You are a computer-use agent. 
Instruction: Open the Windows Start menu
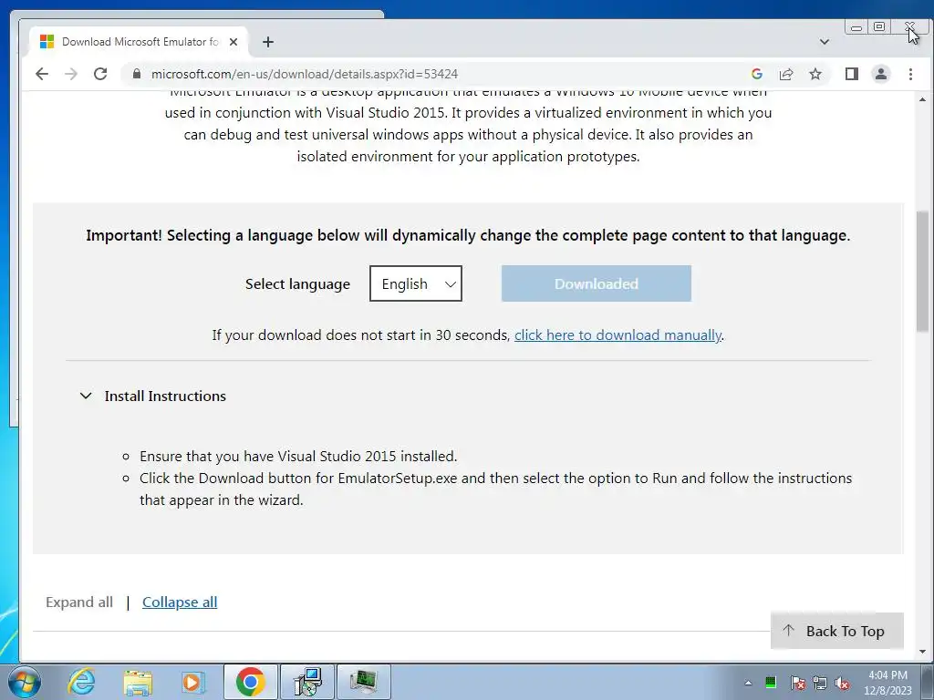pos(25,682)
